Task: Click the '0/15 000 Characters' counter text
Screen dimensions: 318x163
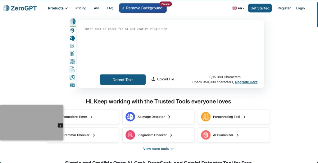Action: click(x=225, y=77)
